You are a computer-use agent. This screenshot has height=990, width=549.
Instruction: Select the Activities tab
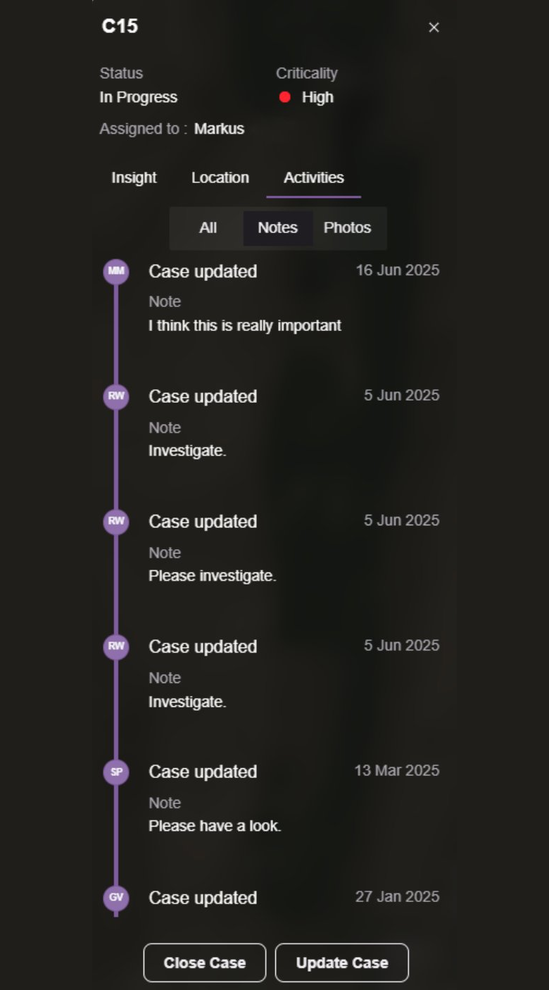coord(314,177)
